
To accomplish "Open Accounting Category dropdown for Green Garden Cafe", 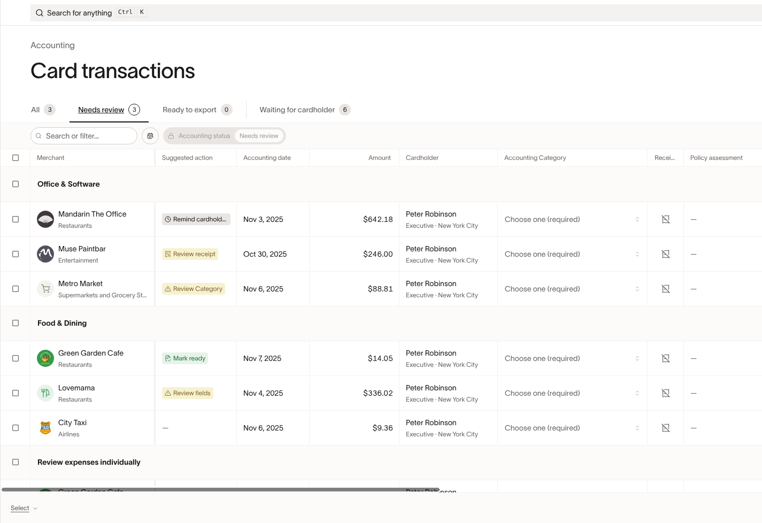I will [x=572, y=358].
